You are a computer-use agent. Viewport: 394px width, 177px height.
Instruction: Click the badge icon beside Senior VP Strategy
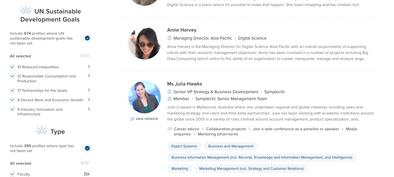coord(169,92)
